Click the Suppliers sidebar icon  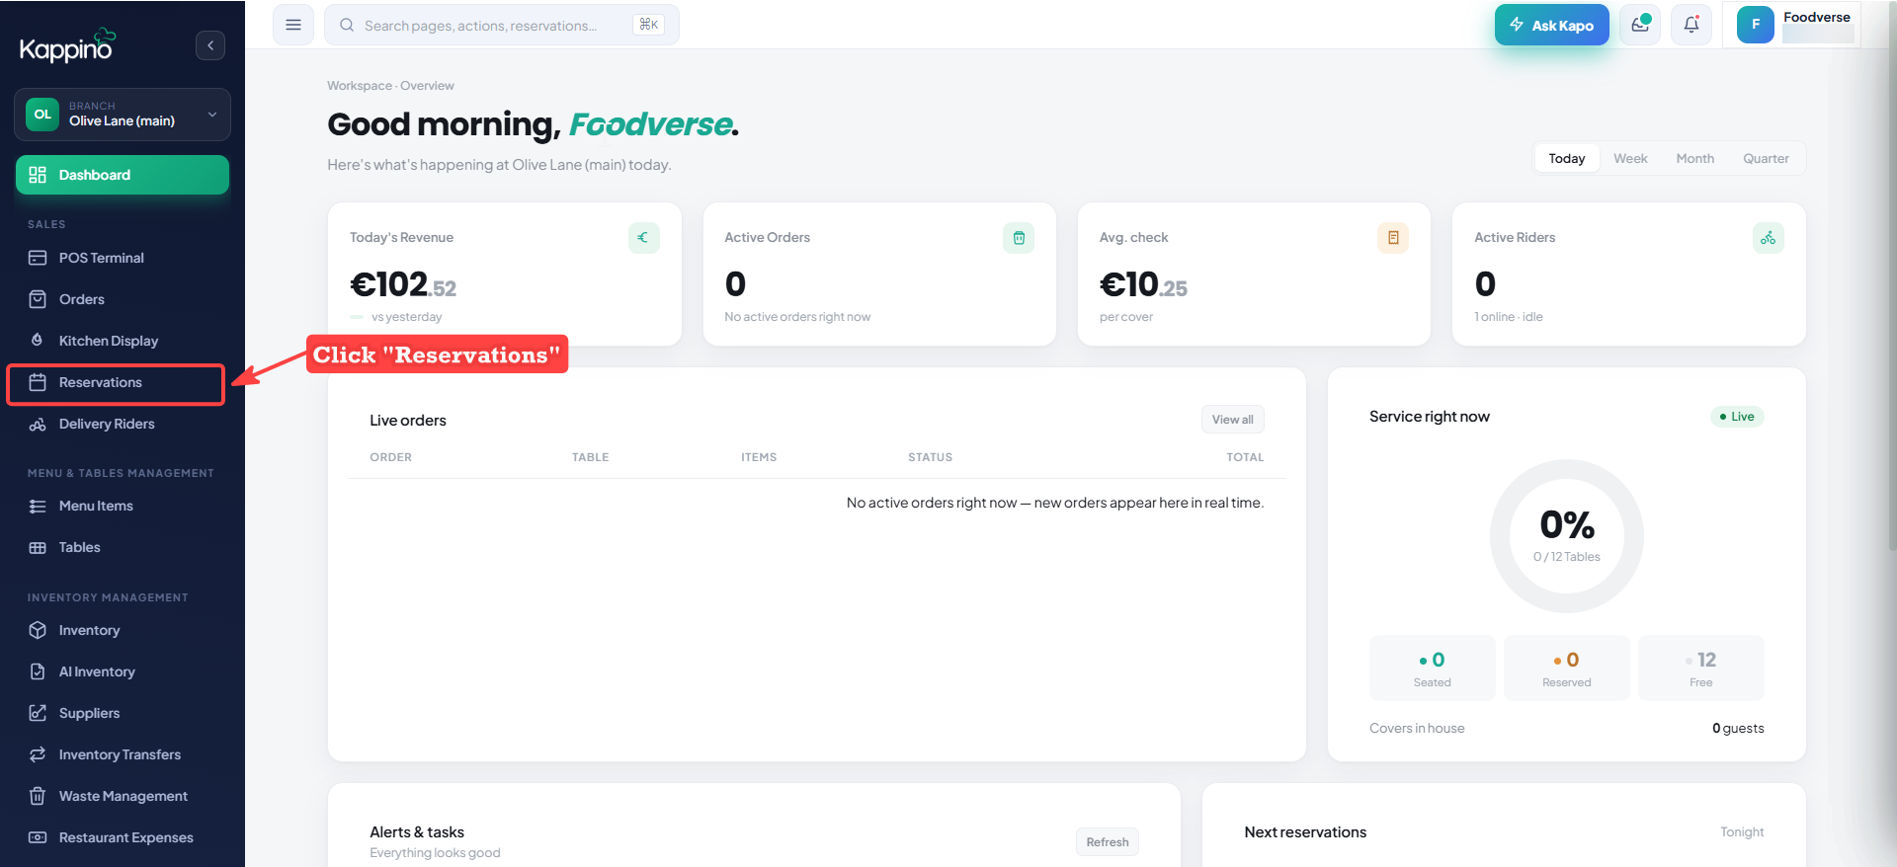[38, 713]
